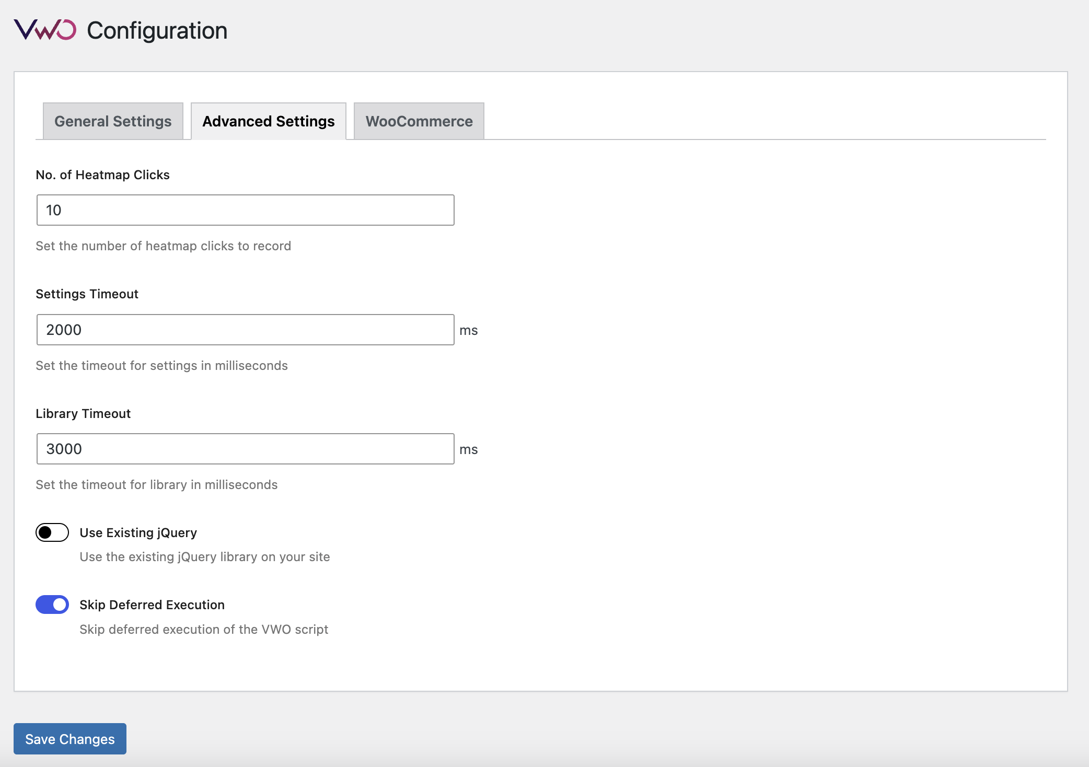The width and height of the screenshot is (1089, 767).
Task: Click the No. of Heatmap Clicks field
Action: coord(245,210)
